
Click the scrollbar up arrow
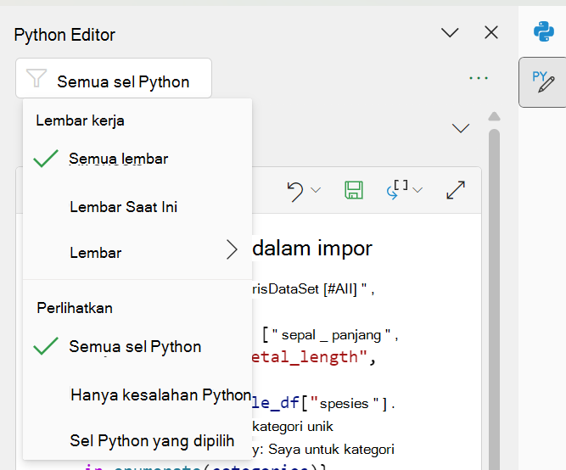(x=494, y=116)
